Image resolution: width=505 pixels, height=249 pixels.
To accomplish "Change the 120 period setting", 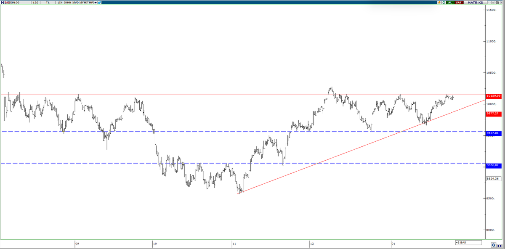I will point(36,3).
